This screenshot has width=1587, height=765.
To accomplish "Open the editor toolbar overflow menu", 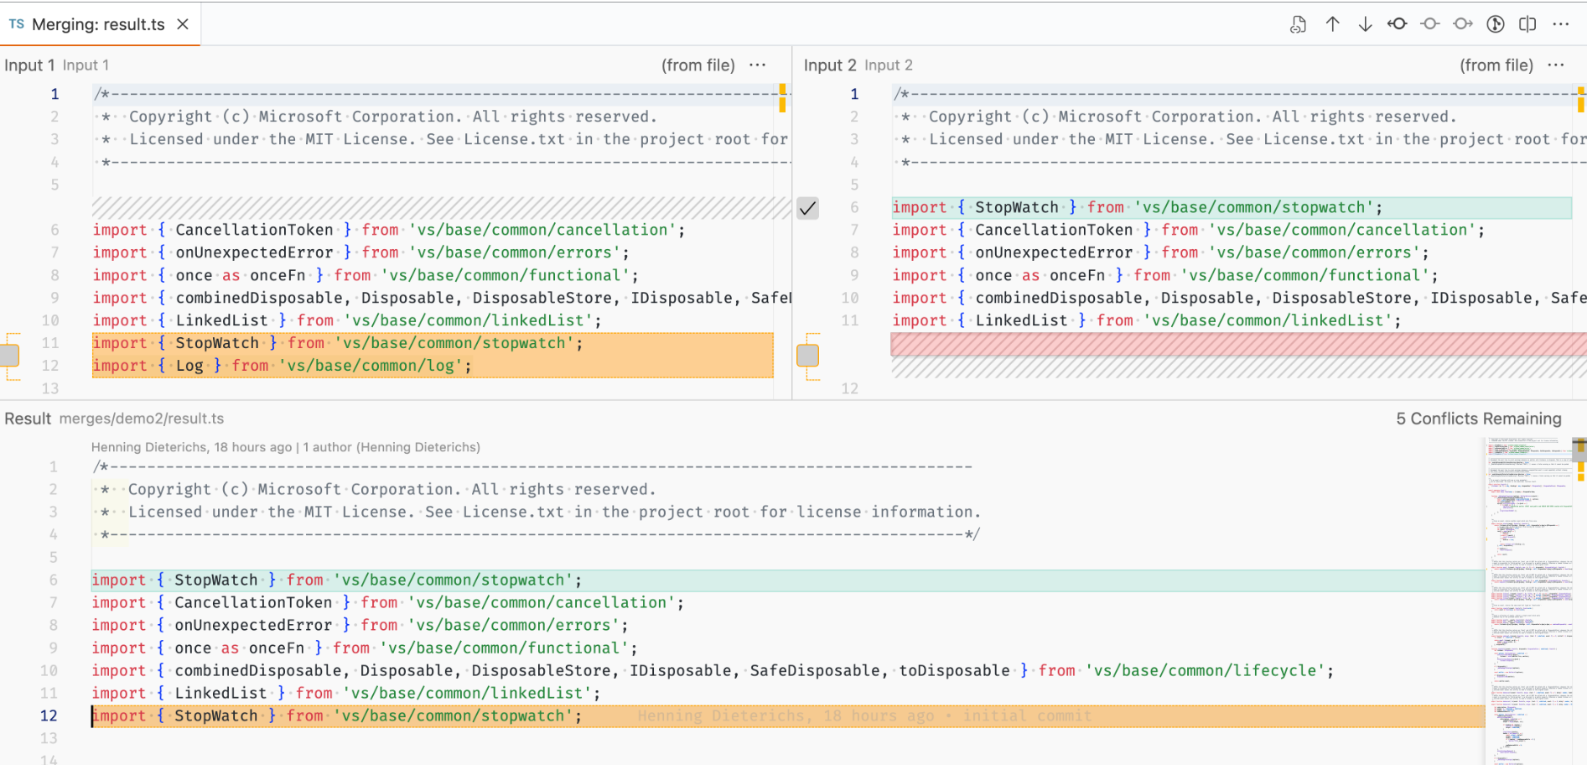I will pyautogui.click(x=1561, y=23).
